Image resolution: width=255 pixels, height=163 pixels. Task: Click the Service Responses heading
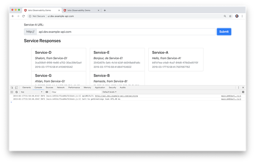[x=42, y=41]
